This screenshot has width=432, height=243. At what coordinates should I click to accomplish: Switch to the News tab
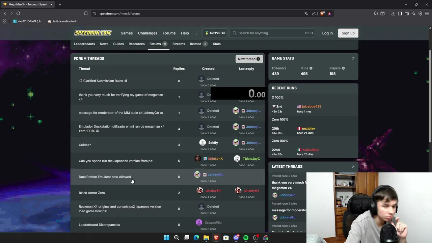(x=104, y=44)
